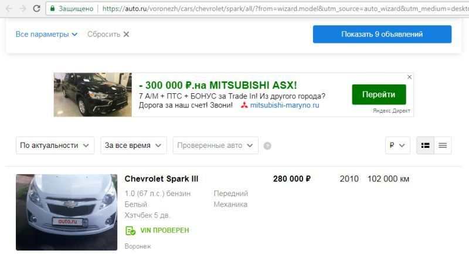This screenshot has height=257, width=469.
Task: Open the За все время dropdown
Action: coord(134,146)
